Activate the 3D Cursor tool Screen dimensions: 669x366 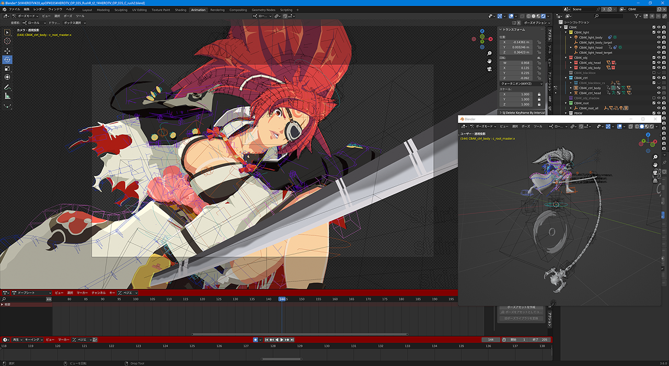(x=7, y=41)
